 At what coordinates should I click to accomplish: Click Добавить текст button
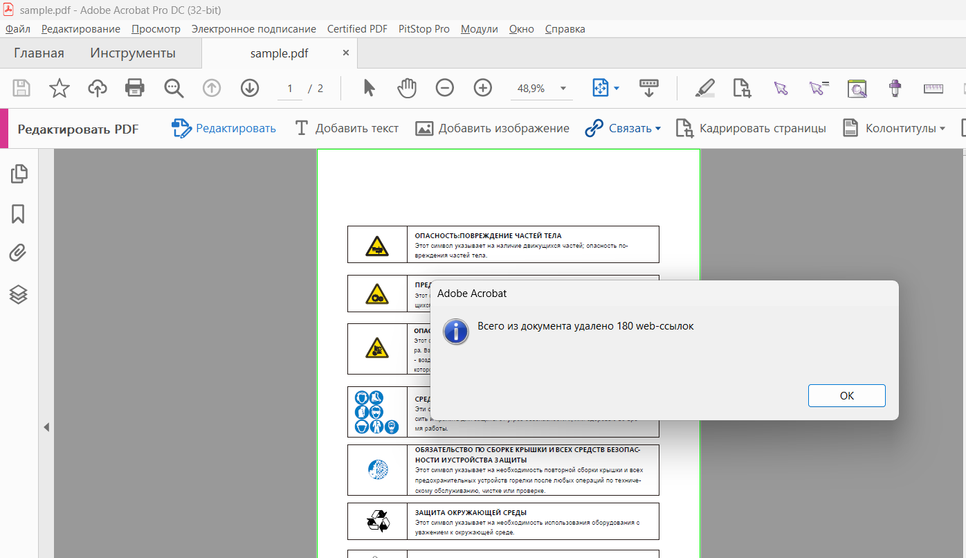click(347, 128)
